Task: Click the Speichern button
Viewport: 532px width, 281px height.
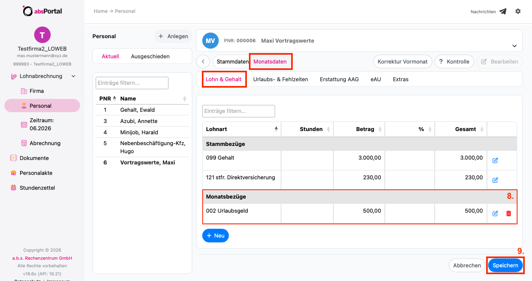Action: pyautogui.click(x=505, y=265)
